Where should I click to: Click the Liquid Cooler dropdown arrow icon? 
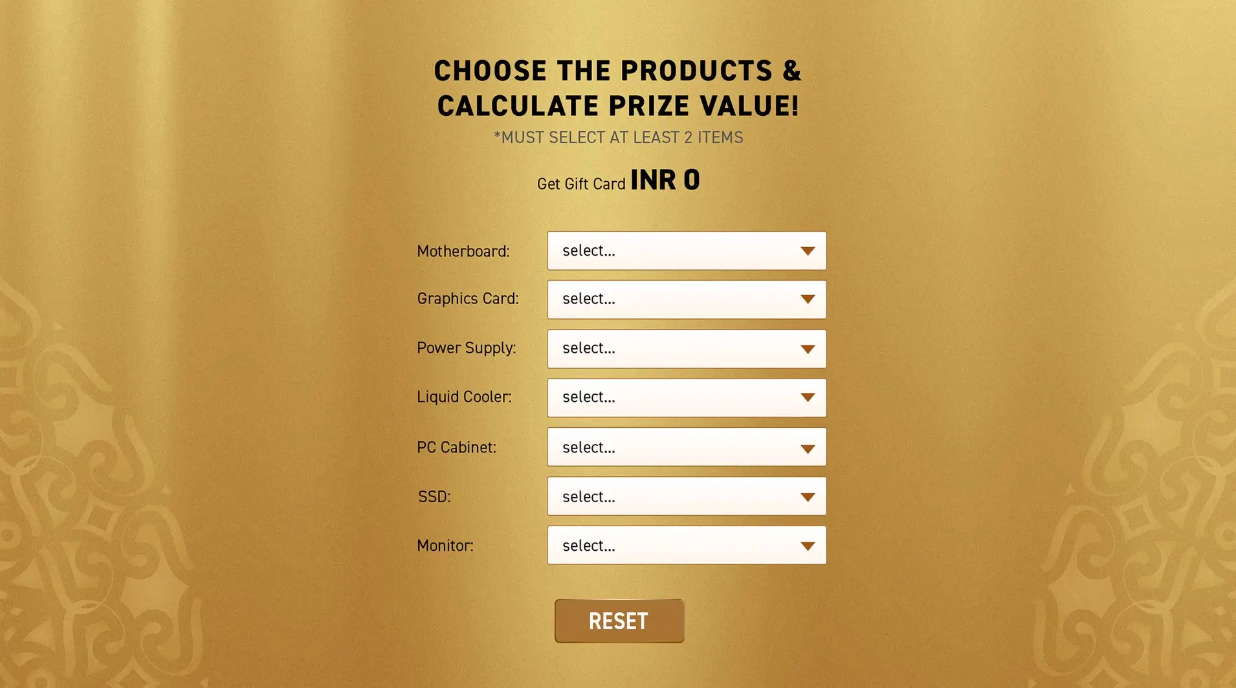808,397
